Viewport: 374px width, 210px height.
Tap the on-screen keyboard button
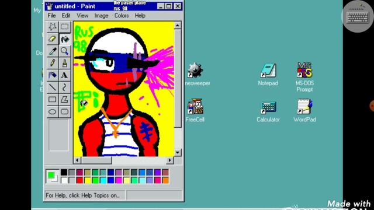point(358,17)
